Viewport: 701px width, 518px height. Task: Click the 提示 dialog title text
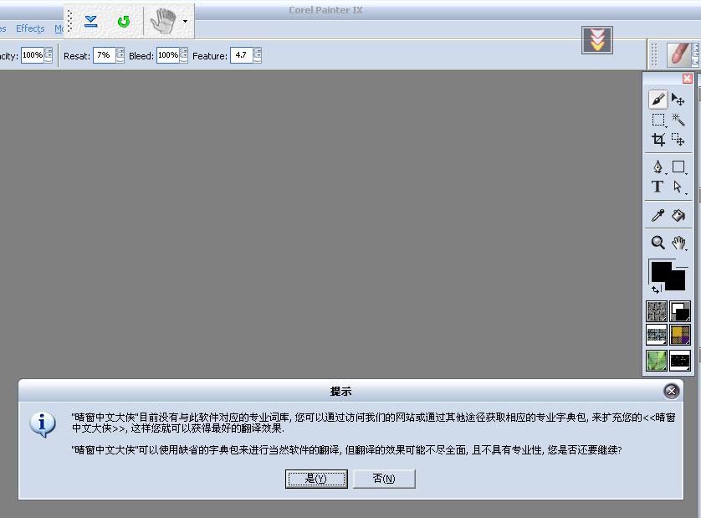pyautogui.click(x=340, y=392)
